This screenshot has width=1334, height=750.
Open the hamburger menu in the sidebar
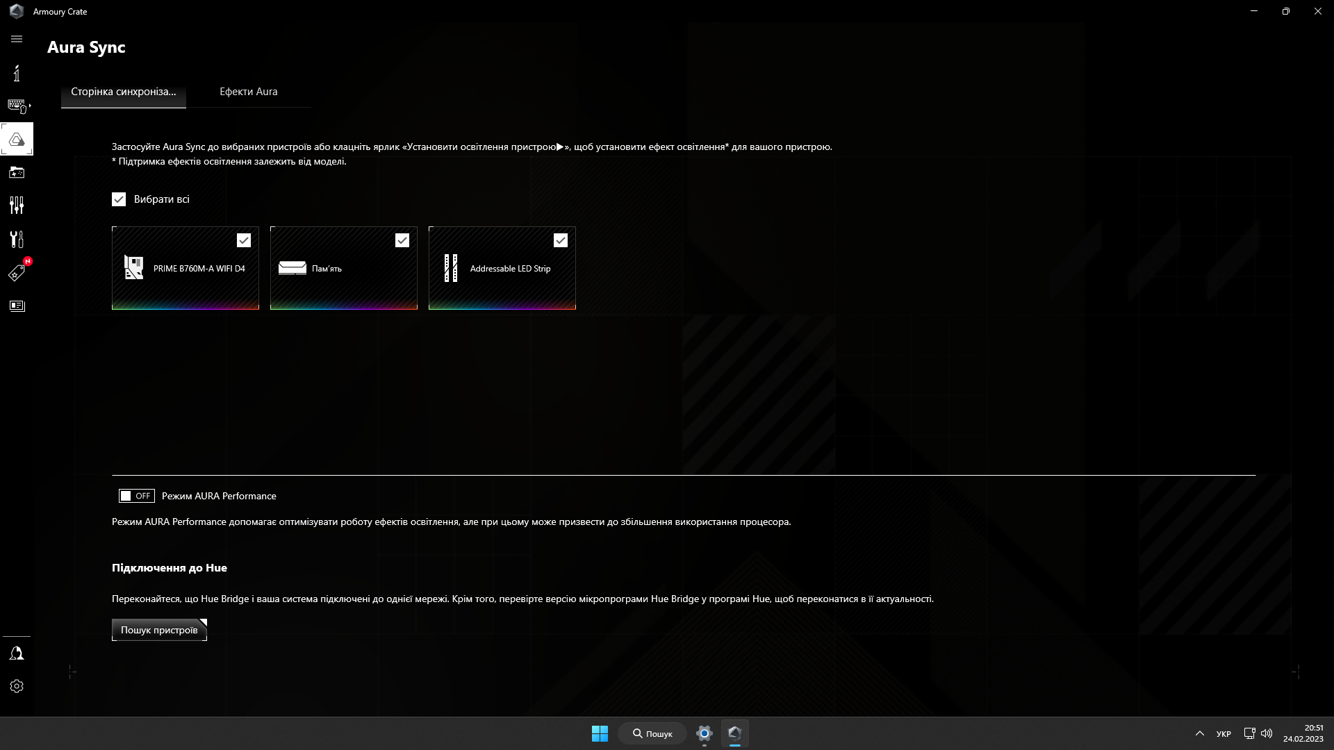[x=17, y=39]
